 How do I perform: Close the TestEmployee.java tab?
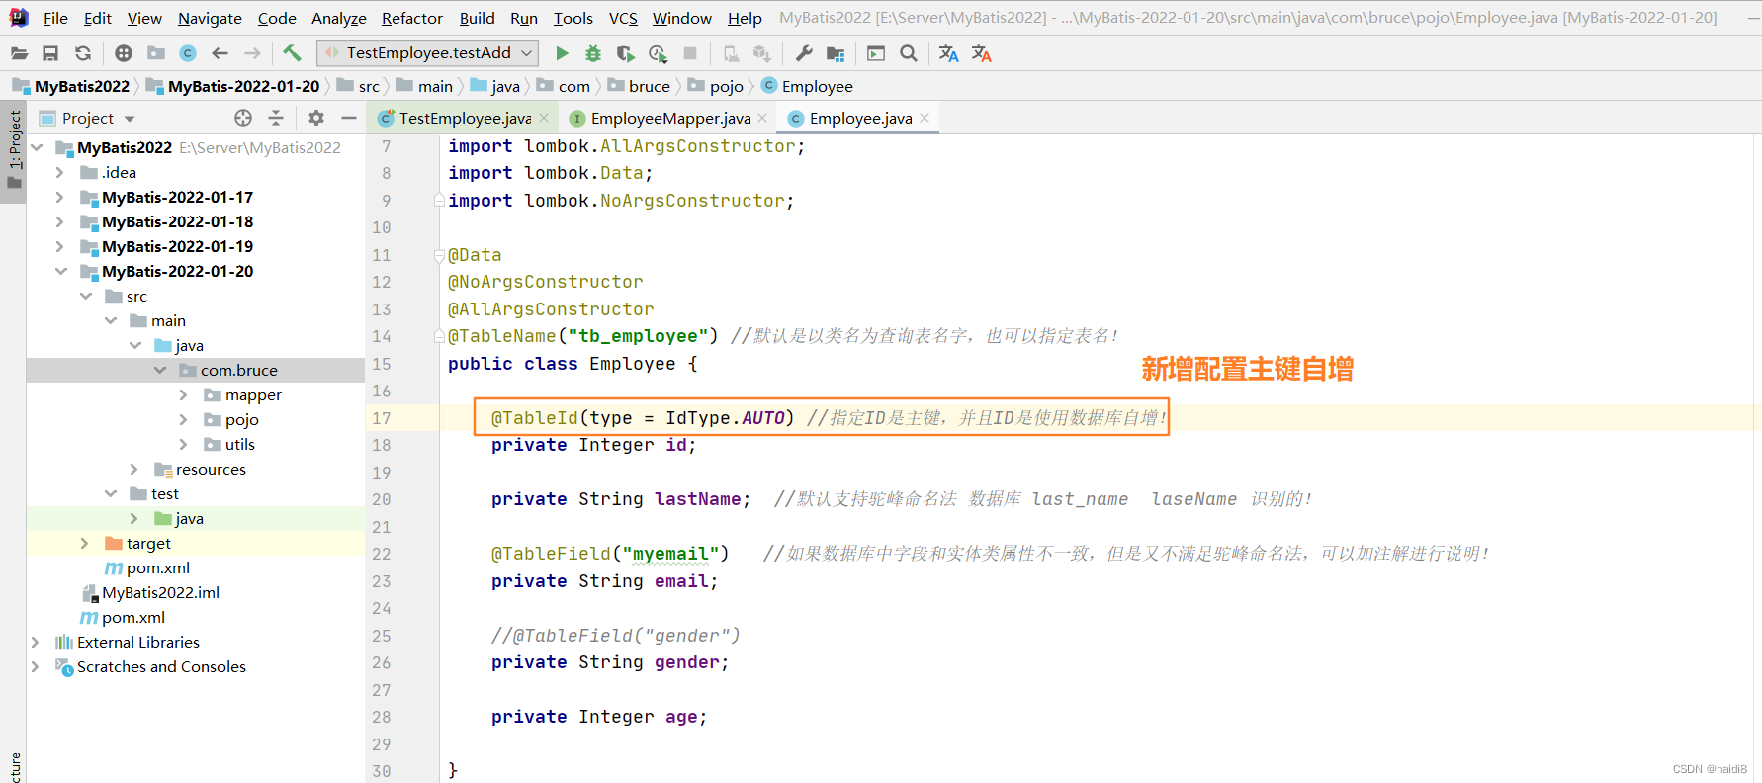point(544,118)
